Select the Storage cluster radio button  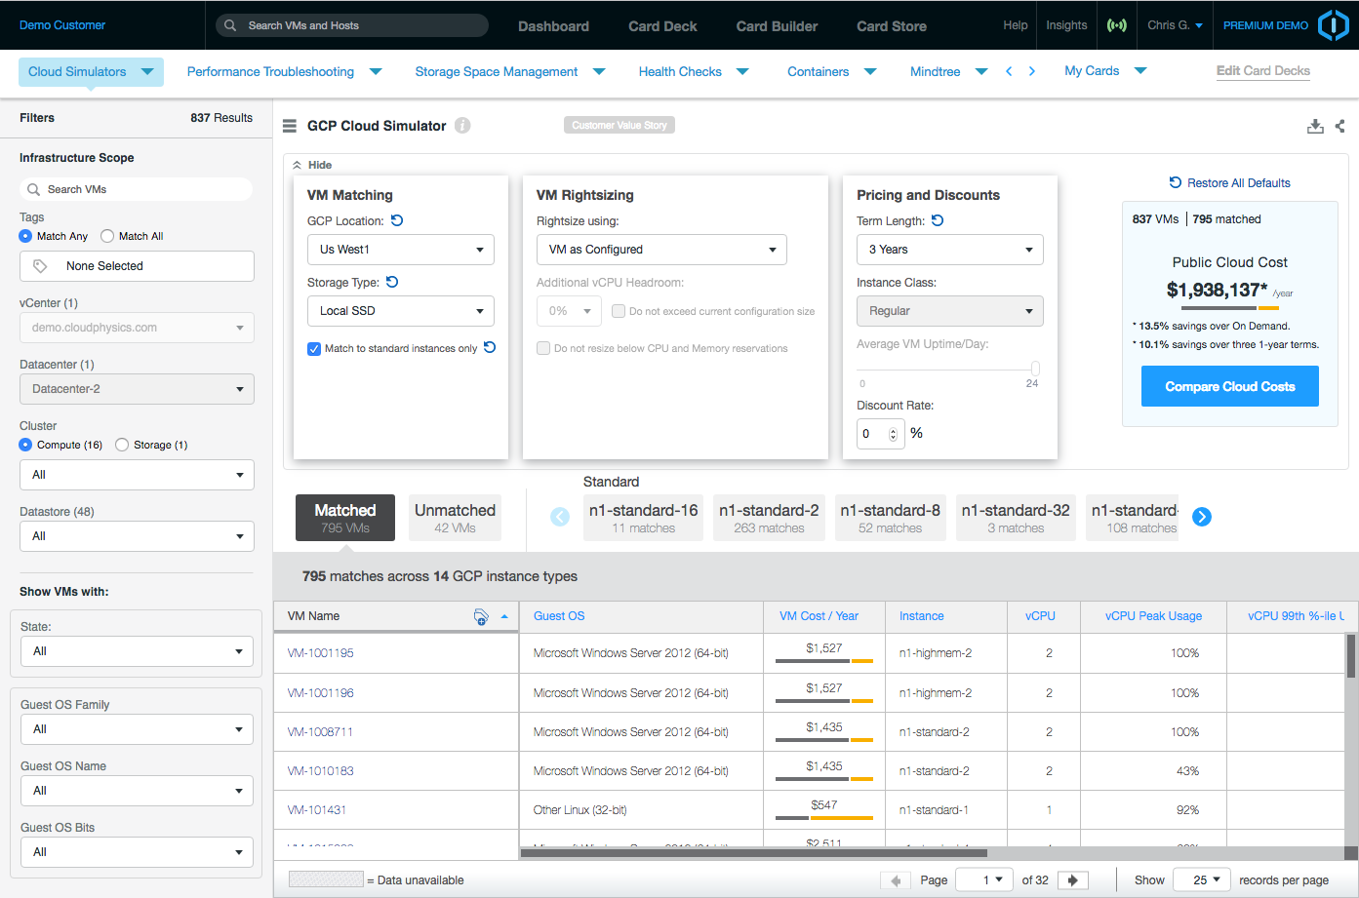tap(122, 445)
